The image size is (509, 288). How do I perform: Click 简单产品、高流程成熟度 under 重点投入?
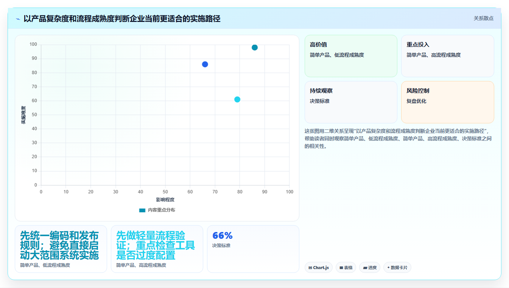[434, 55]
